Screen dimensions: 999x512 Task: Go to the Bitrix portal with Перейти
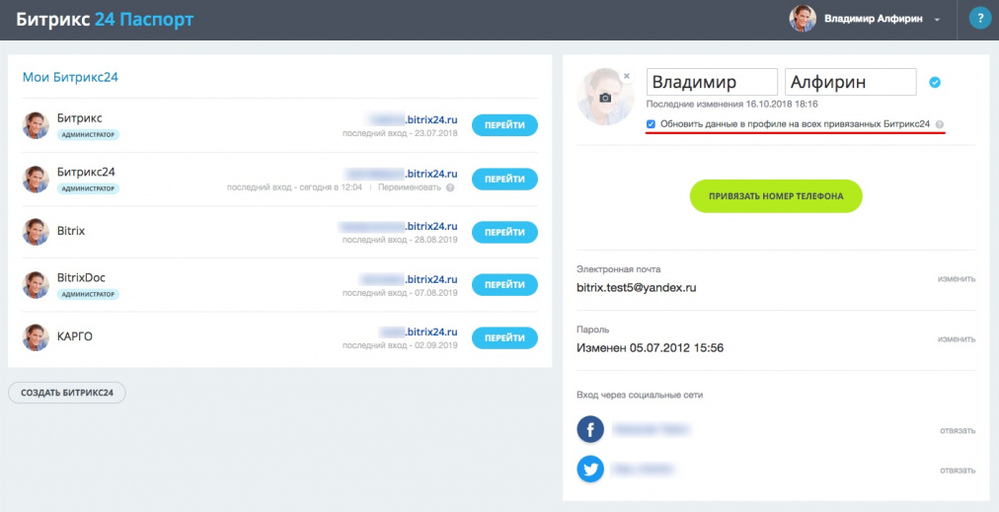[504, 233]
